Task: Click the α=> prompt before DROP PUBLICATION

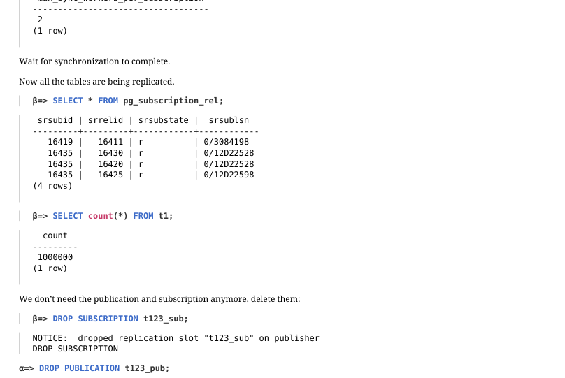Action: (27, 369)
